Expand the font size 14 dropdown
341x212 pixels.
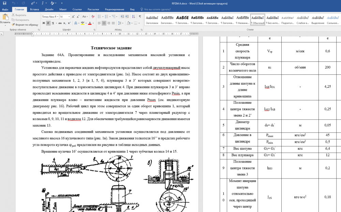[x=69, y=16]
